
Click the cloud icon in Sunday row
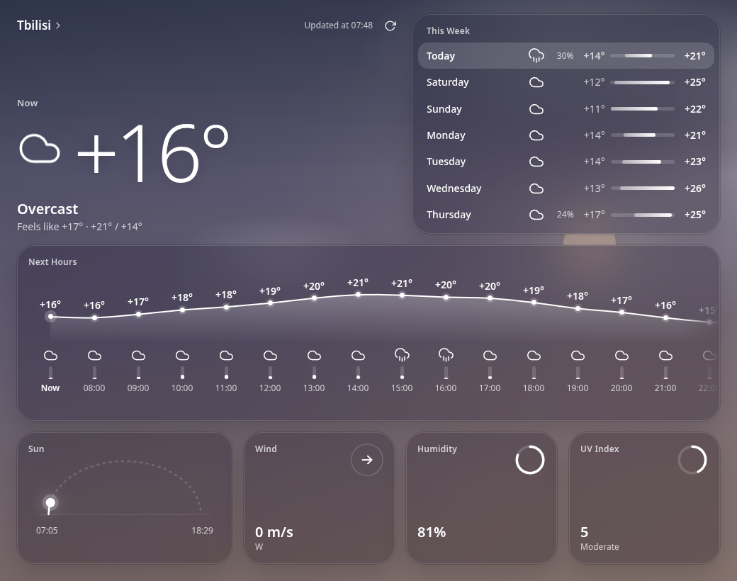536,109
